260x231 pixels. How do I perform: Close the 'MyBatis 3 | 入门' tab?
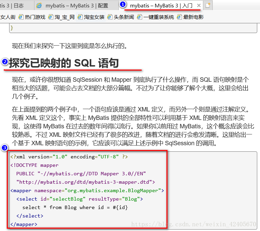199,5
